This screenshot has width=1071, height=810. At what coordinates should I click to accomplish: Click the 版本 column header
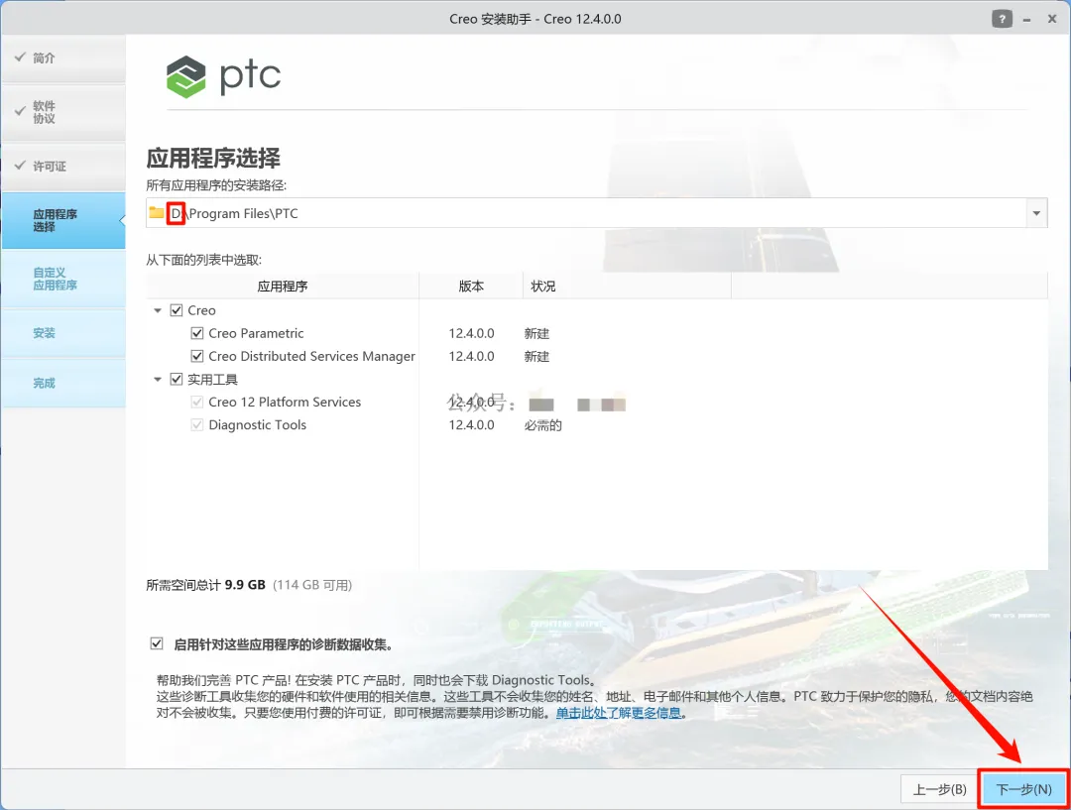click(471, 287)
